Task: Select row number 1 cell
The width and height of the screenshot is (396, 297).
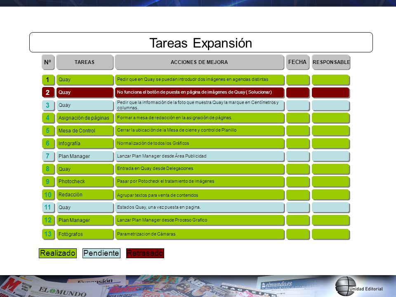Action: (48, 80)
